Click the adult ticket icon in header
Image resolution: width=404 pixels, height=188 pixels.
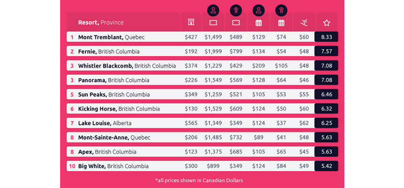(213, 23)
